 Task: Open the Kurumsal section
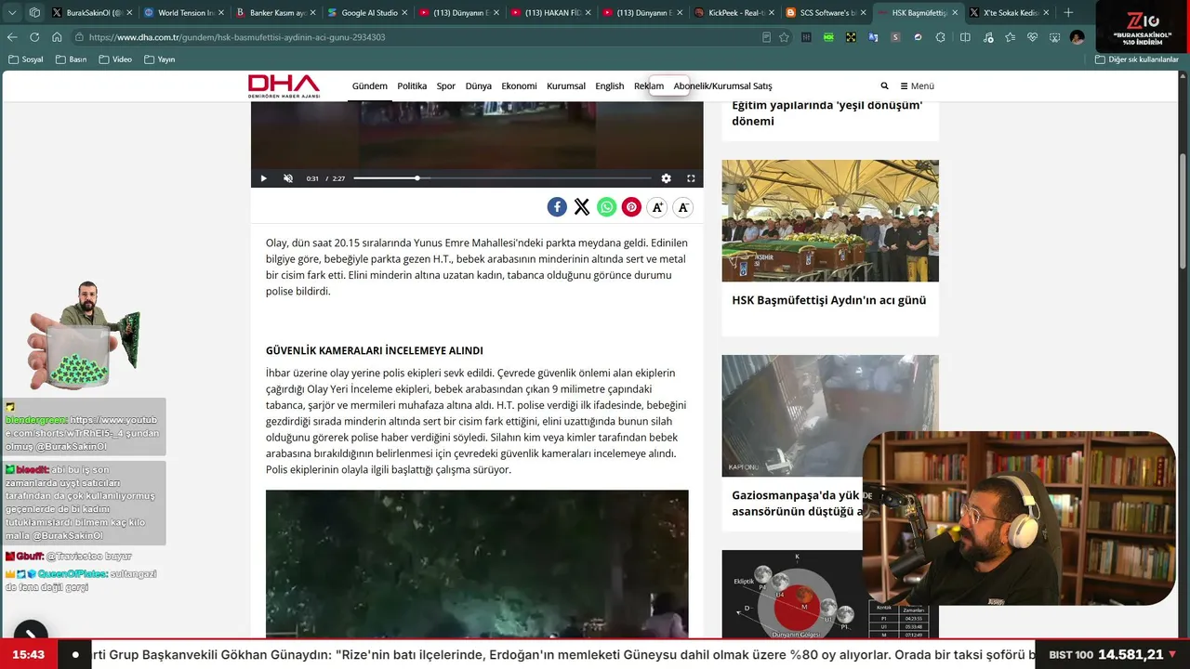click(x=566, y=86)
